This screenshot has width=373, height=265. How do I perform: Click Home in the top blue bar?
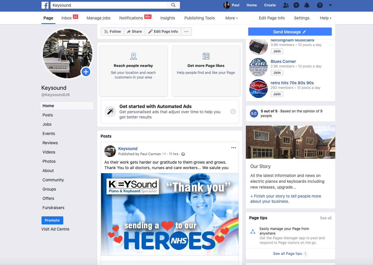click(252, 5)
